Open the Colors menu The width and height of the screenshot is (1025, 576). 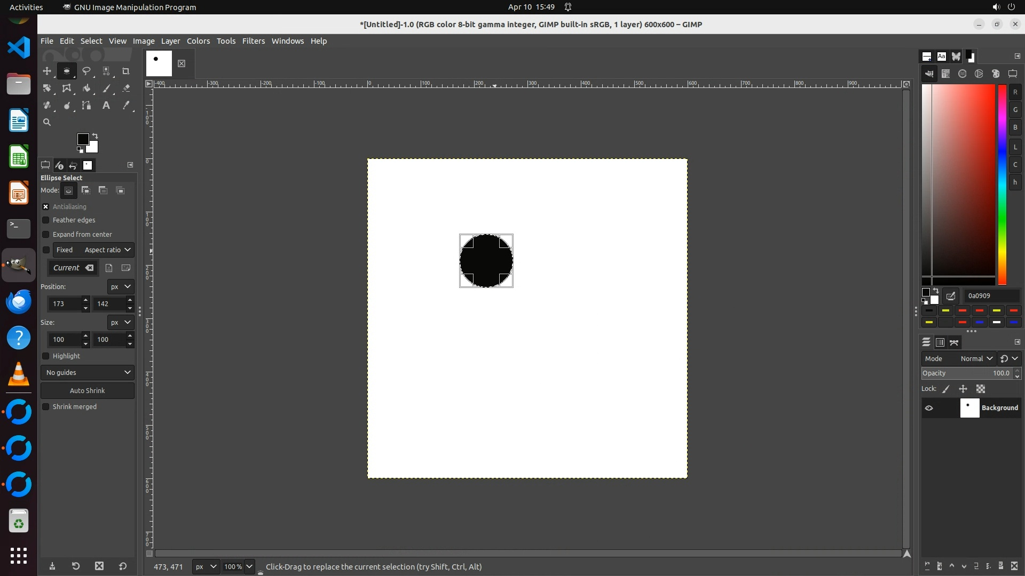click(198, 41)
